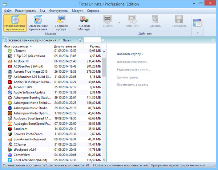
Task: Click the search filter text field
Action: coord(92,40)
